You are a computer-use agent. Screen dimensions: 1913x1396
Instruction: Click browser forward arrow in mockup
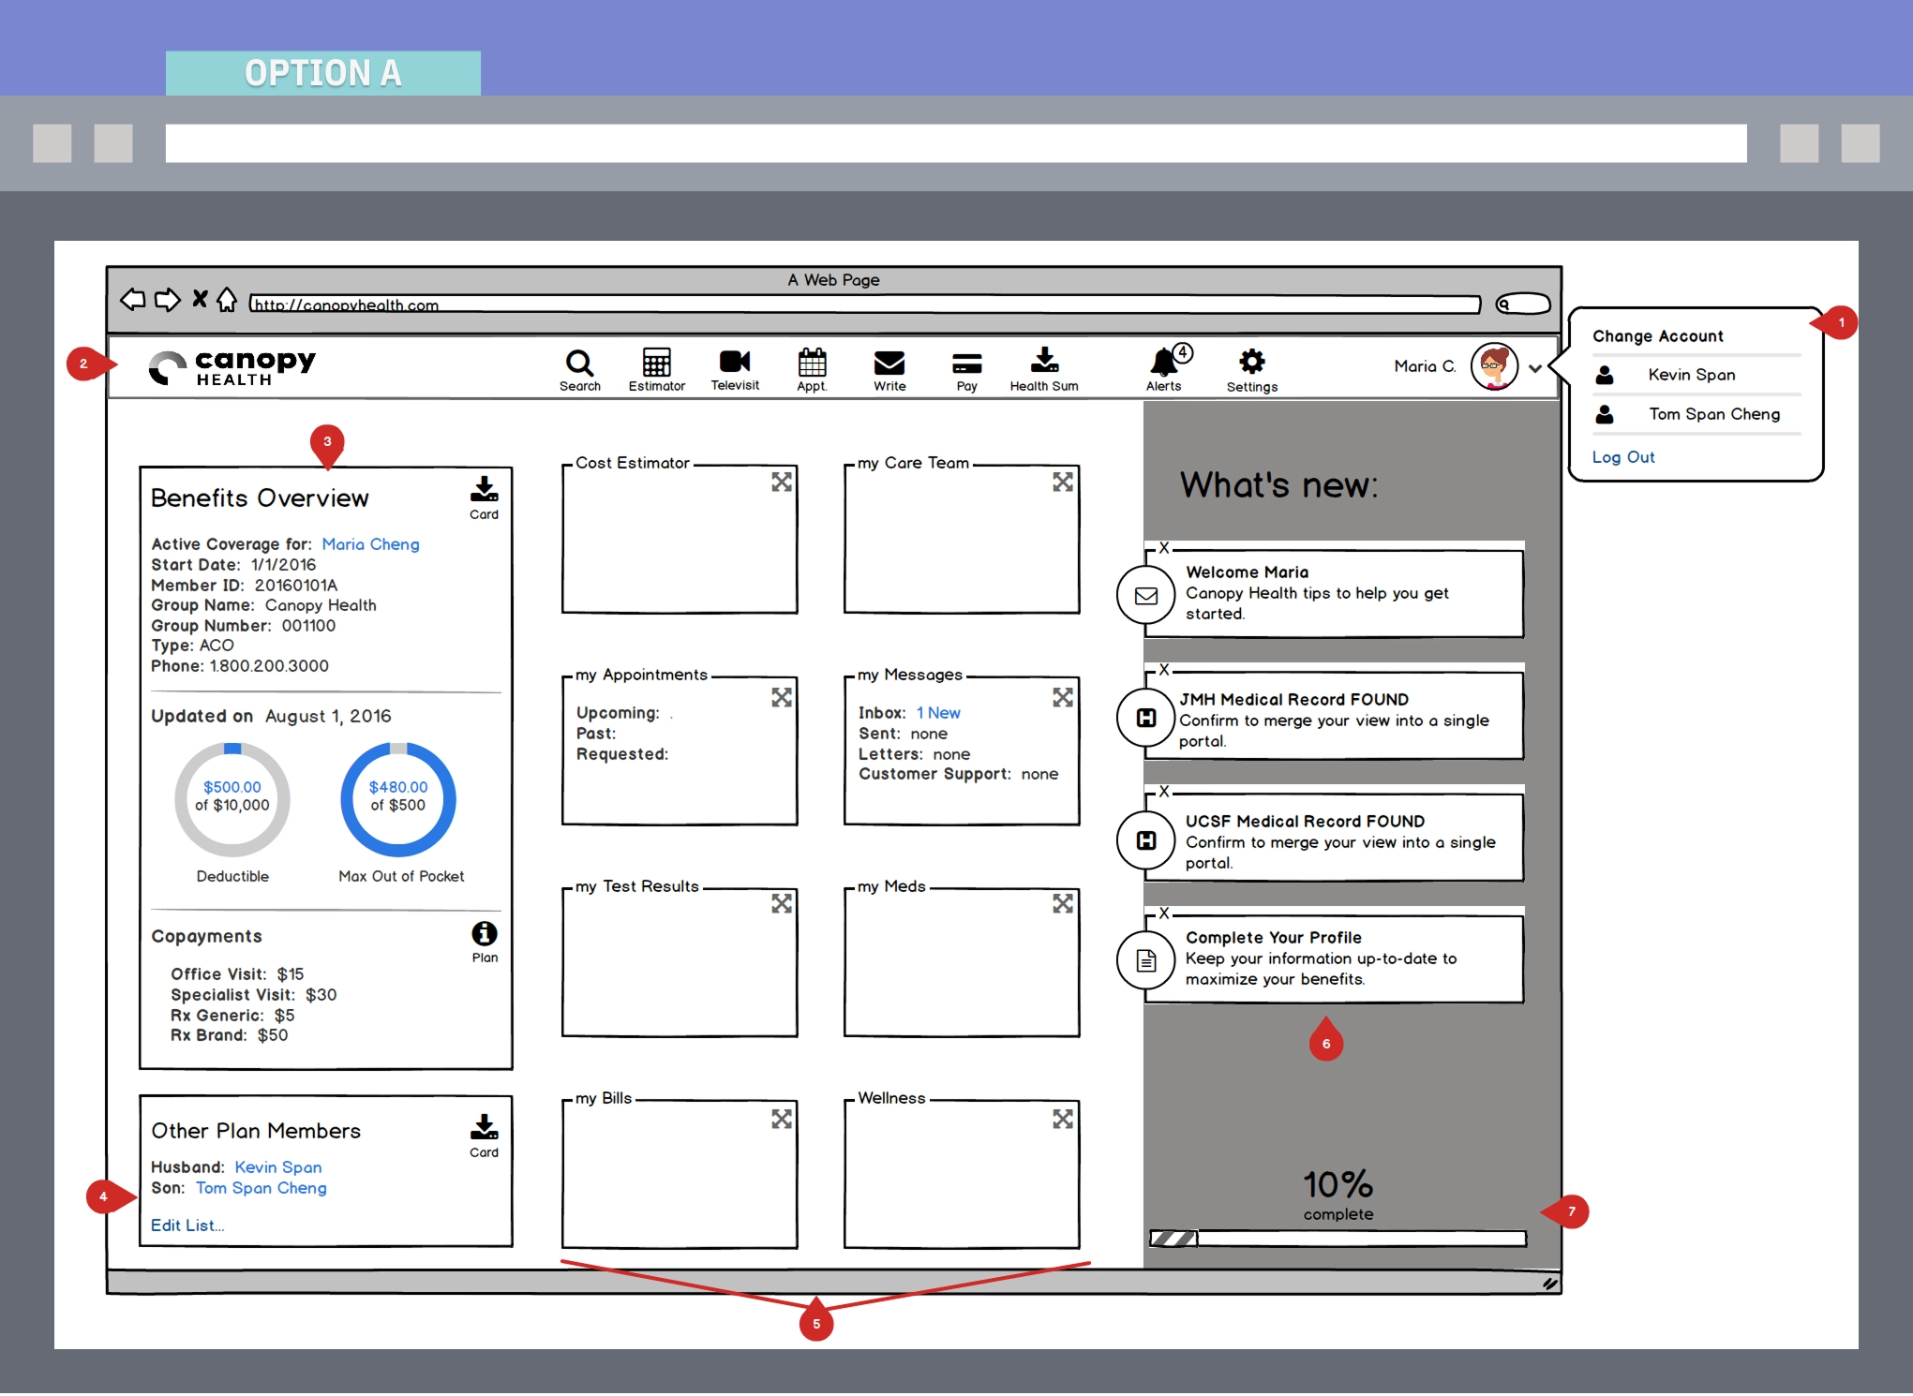click(167, 300)
